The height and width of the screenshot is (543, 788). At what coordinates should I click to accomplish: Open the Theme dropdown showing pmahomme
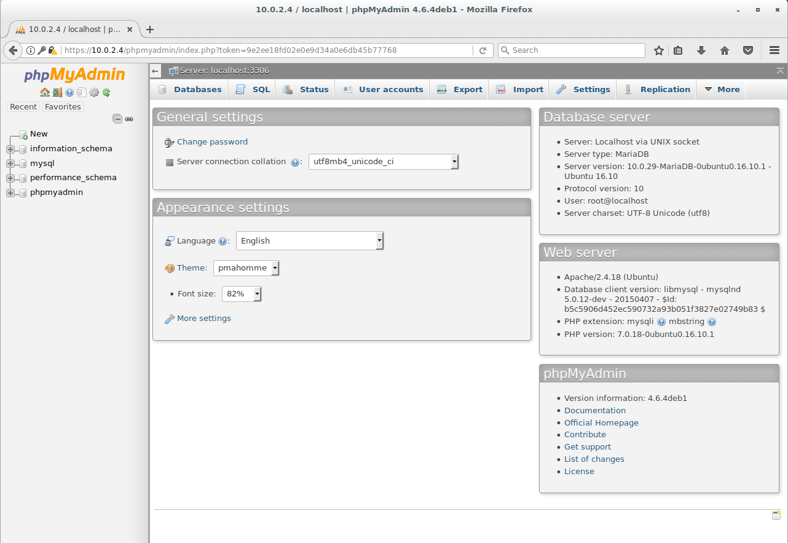246,268
